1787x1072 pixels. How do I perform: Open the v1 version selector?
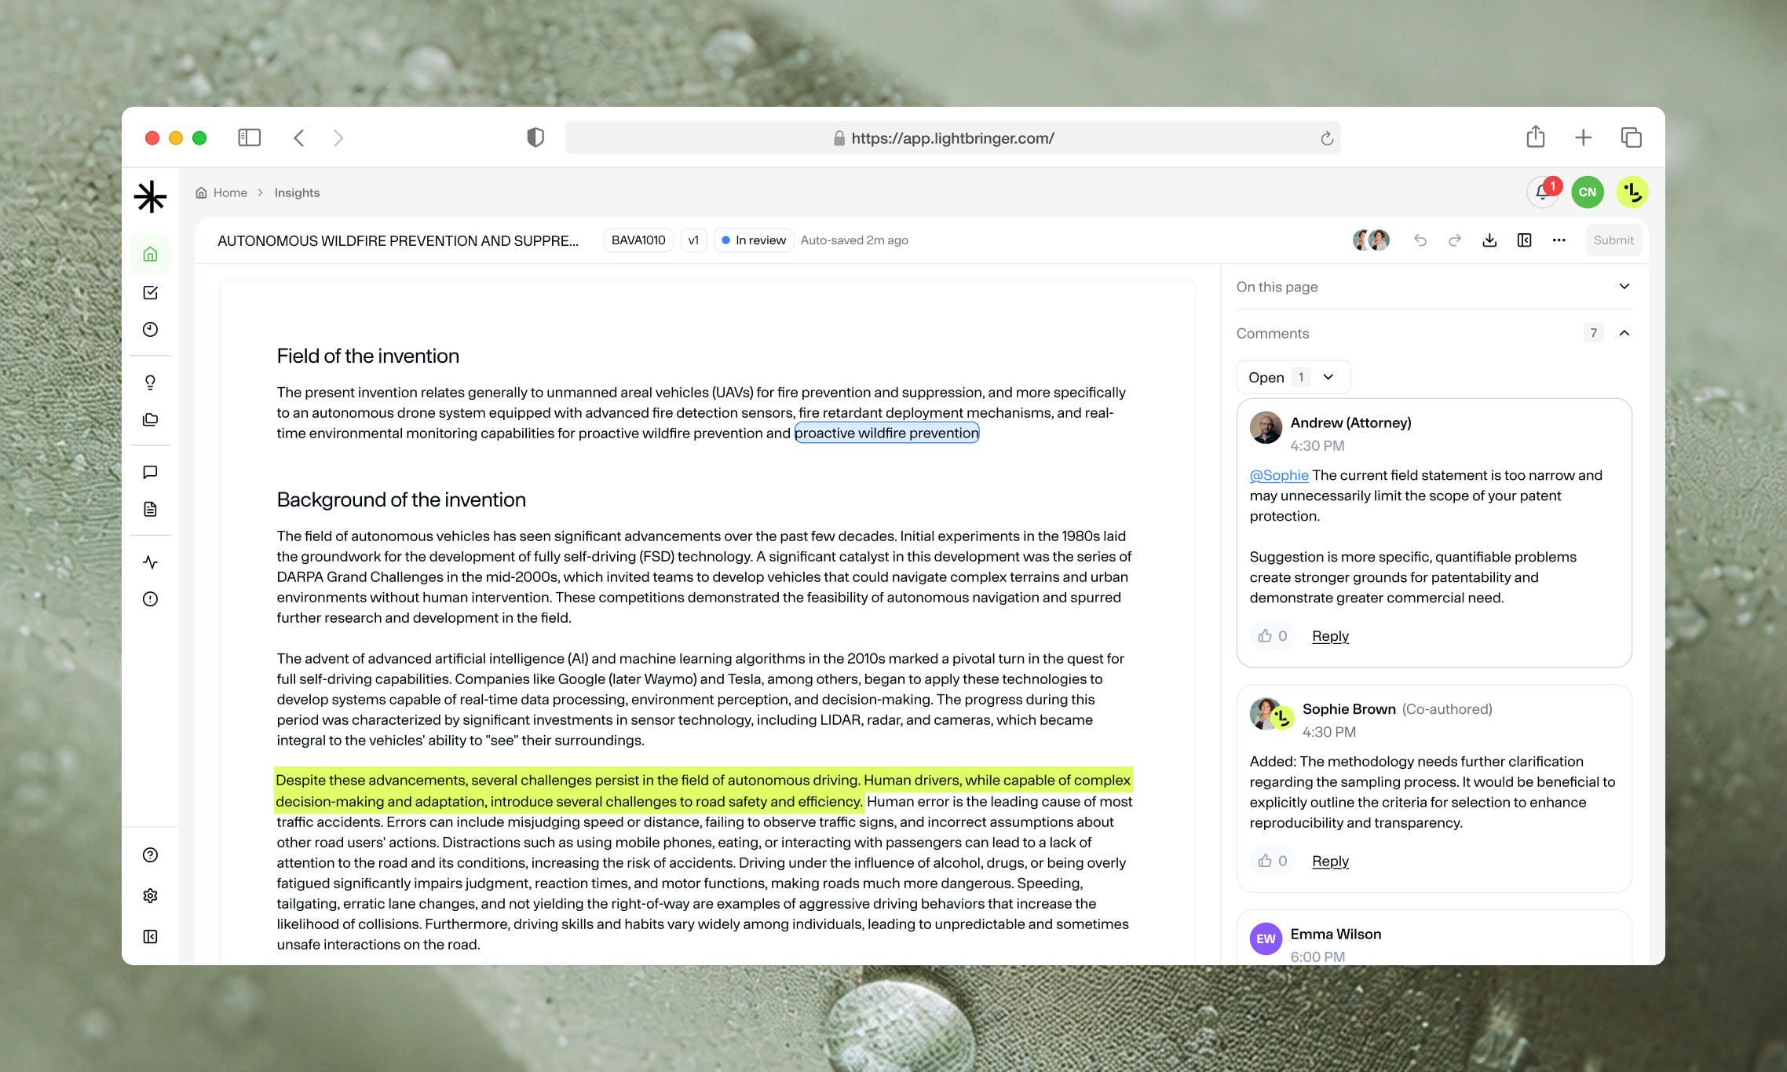coord(693,240)
